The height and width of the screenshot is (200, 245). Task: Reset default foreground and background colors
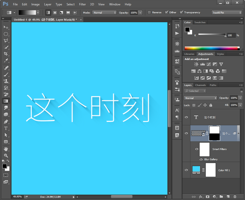click(x=3, y=161)
